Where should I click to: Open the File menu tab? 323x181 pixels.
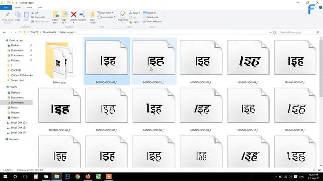click(x=6, y=7)
